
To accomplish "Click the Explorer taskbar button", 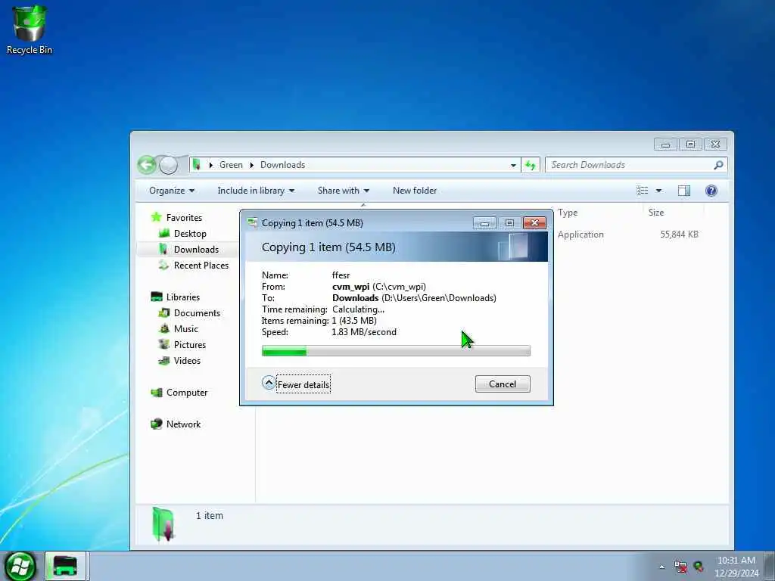I will coord(66,566).
